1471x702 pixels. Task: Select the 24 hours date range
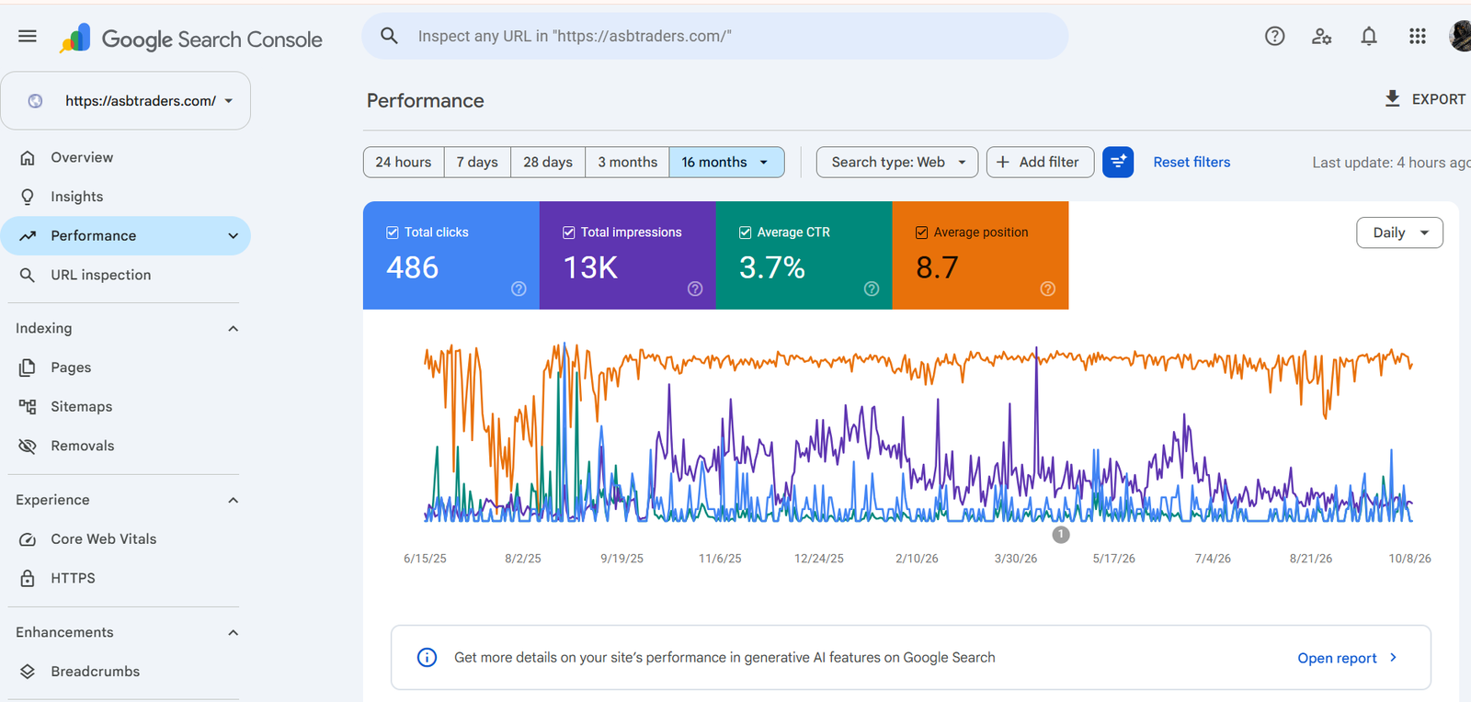click(x=404, y=162)
